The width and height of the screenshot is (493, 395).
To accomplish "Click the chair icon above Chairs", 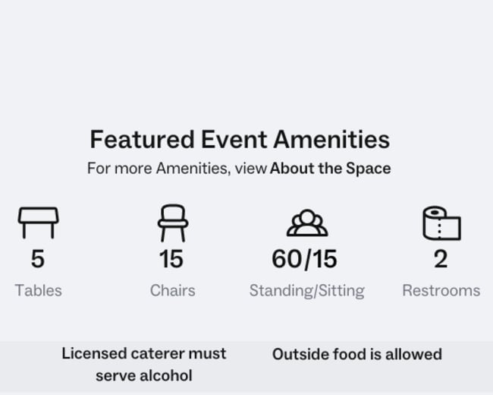I will pos(173,223).
